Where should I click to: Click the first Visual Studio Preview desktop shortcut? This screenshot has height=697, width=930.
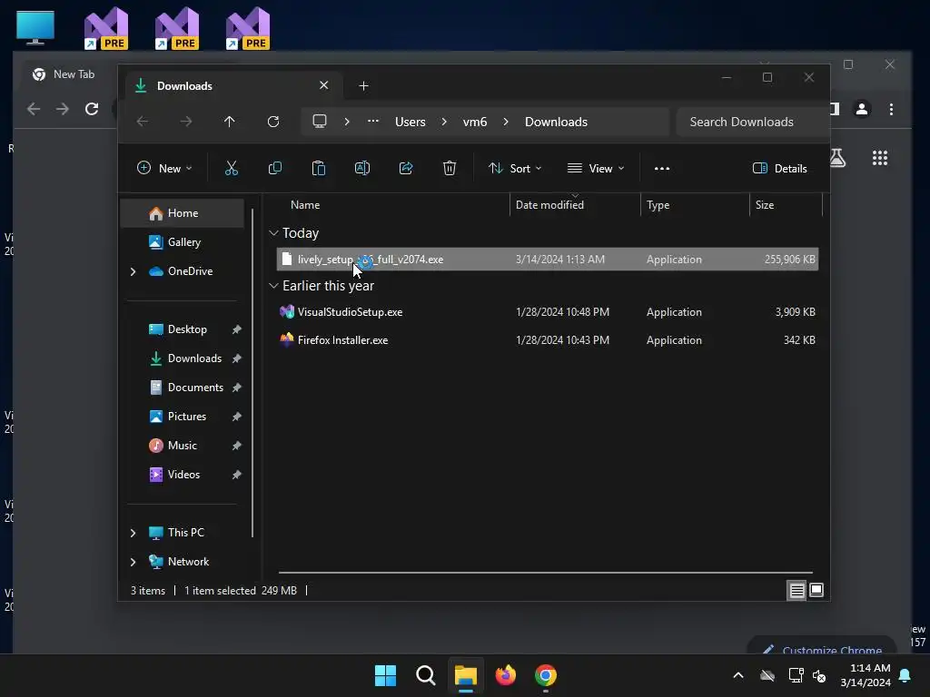106,28
